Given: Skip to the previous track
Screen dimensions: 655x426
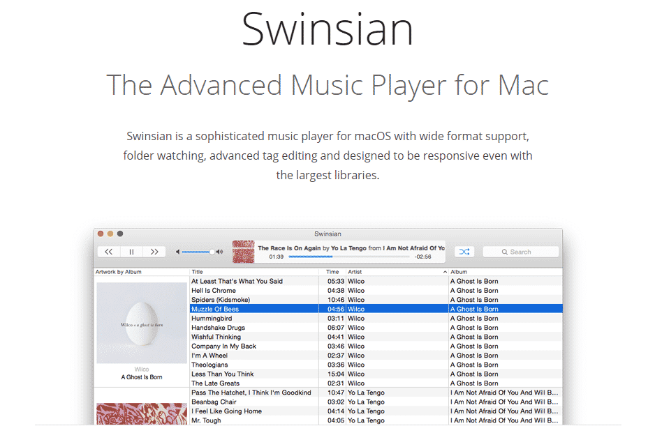Looking at the screenshot, I should point(109,252).
